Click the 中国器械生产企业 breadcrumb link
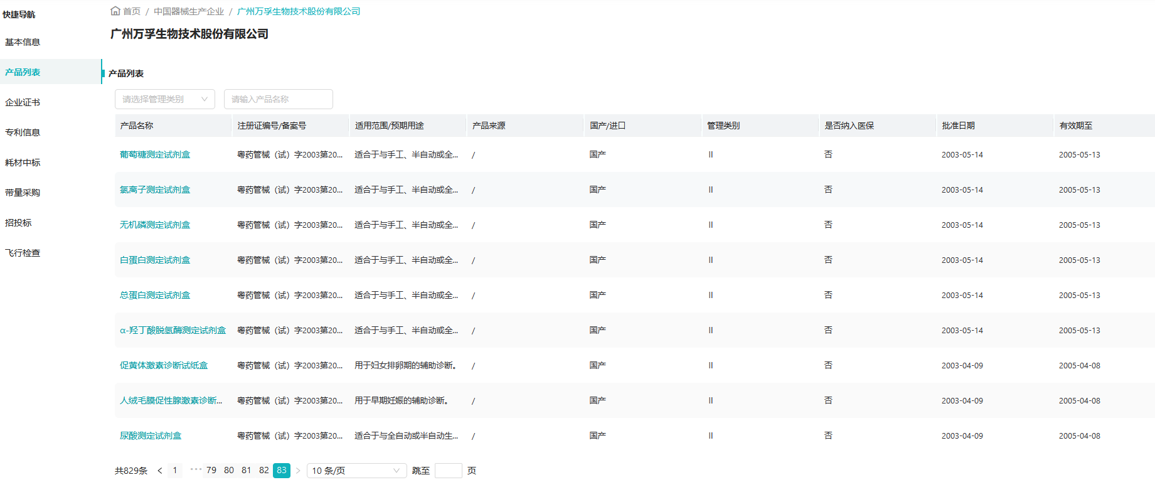 click(189, 11)
